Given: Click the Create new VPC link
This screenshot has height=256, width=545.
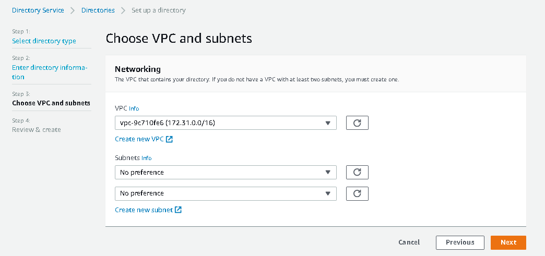Looking at the screenshot, I should coord(139,139).
